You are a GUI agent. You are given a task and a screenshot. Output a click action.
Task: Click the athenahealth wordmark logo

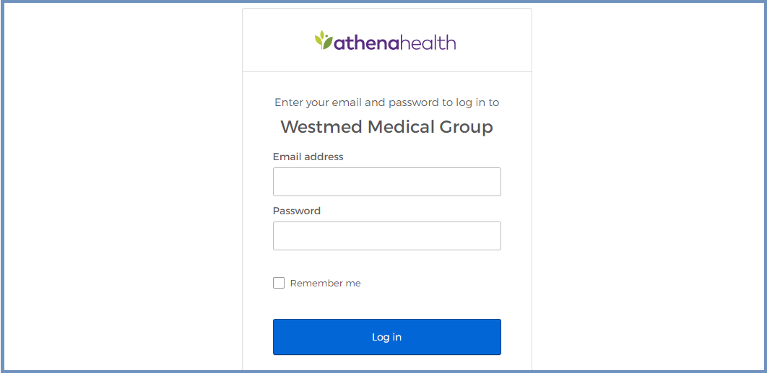[386, 41]
